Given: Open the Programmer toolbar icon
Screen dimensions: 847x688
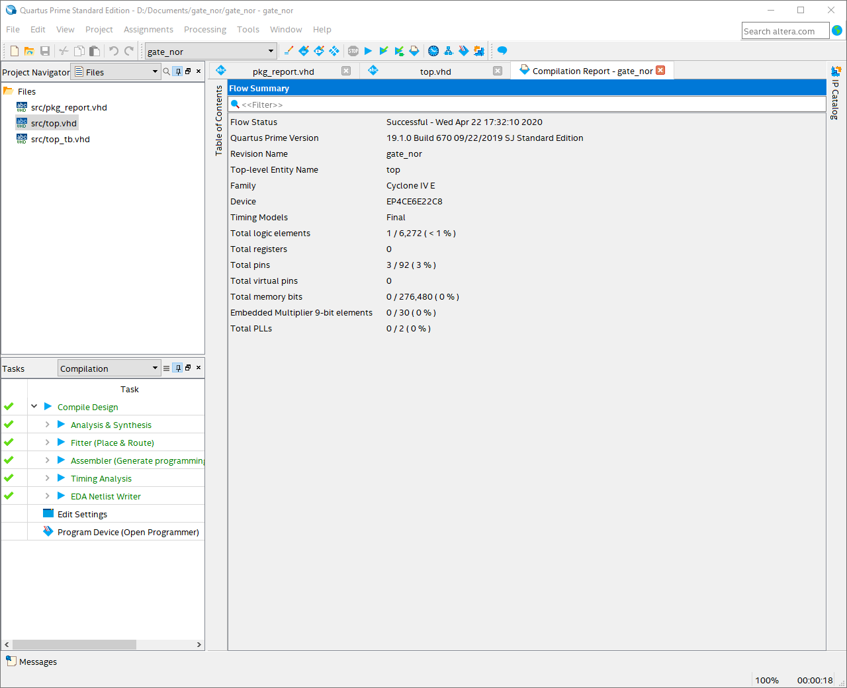Looking at the screenshot, I should click(463, 51).
